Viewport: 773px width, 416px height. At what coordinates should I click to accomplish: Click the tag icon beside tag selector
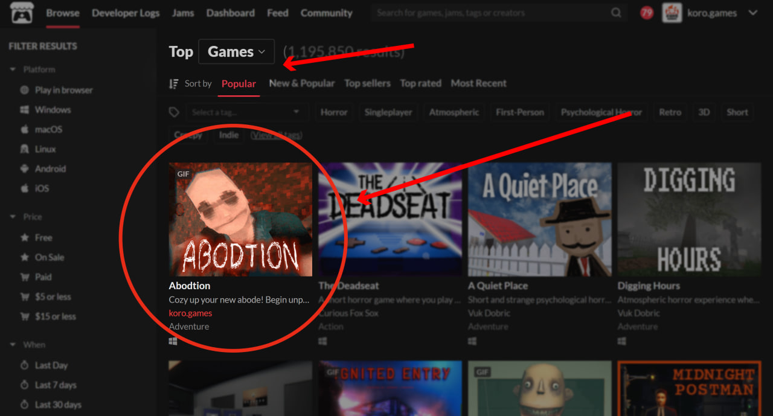click(x=174, y=112)
